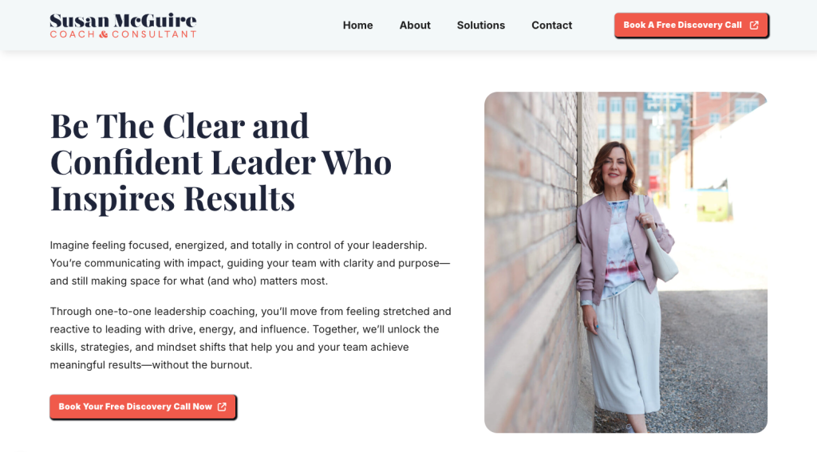The image size is (817, 452).
Task: Open the Solutions navigation link
Action: [480, 25]
